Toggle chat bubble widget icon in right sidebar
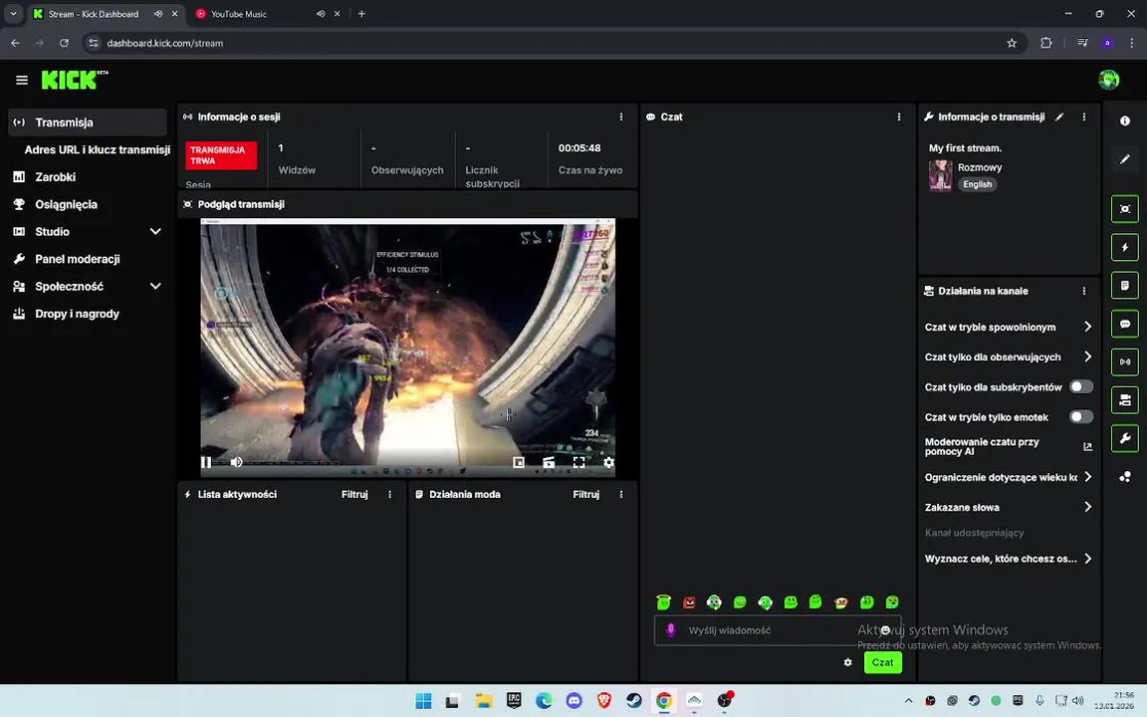Viewport: 1147px width, 717px height. pos(1124,324)
